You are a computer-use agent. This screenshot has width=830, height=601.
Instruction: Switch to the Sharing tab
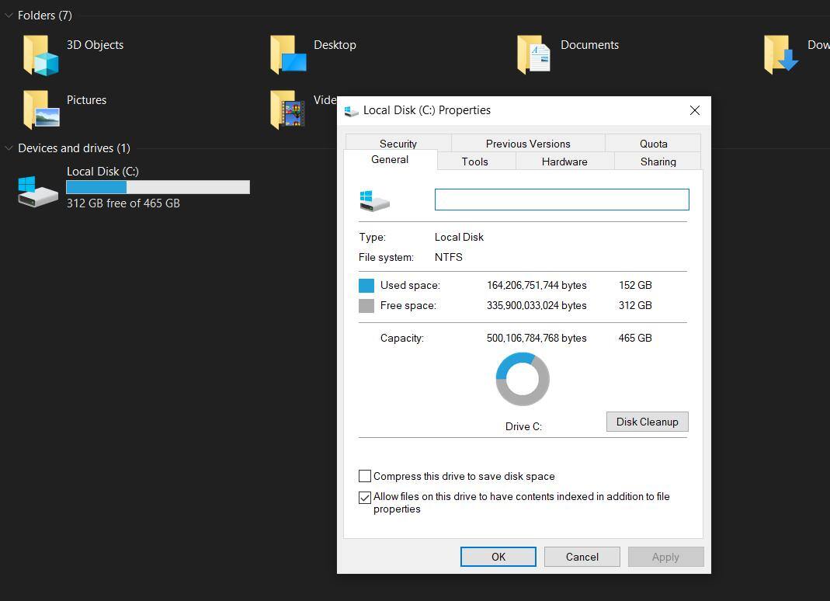[x=658, y=162]
